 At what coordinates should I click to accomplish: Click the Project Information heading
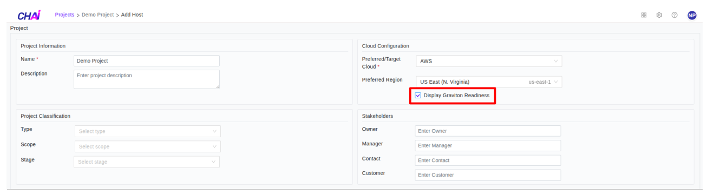tap(43, 46)
